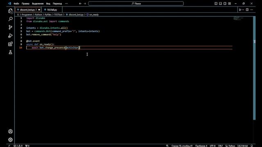Open the Problems panel from the errors and warnings count
Screen dimensions: 262x147
coord(18,146)
